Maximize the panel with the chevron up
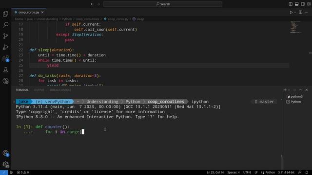Screen dimensions: 312x175 (300, 90)
